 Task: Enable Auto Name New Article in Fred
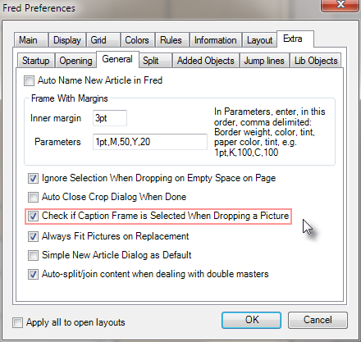coord(29,81)
